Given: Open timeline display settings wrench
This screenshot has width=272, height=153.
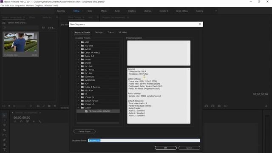Looking at the screenshot, I should click(x=40, y=122).
